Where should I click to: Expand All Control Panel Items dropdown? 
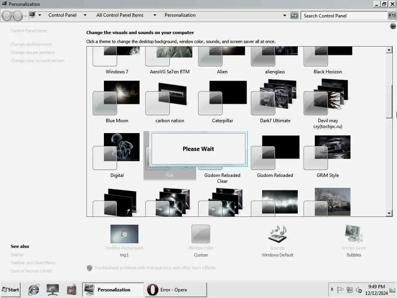point(155,15)
